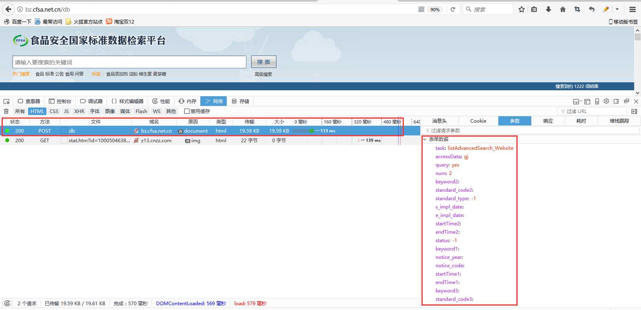Click the 90% zoom level indicator
641x310 pixels.
[x=435, y=9]
